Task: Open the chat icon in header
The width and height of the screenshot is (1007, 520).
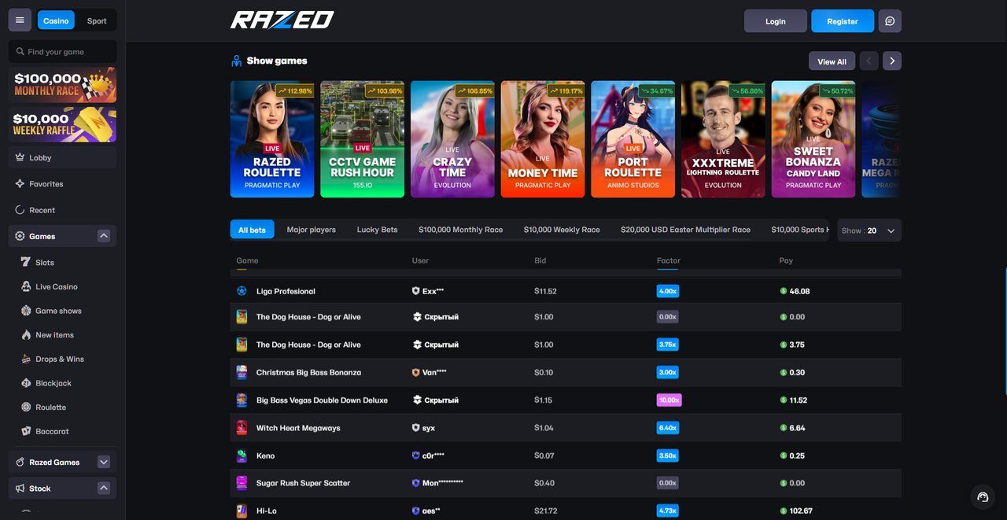Action: tap(890, 21)
